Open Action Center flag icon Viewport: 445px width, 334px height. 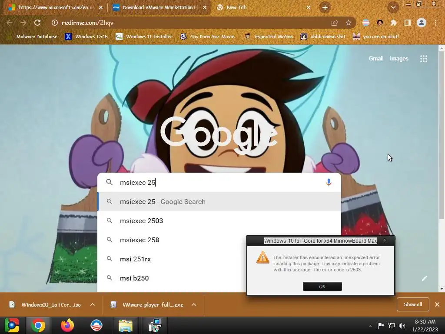(x=381, y=325)
